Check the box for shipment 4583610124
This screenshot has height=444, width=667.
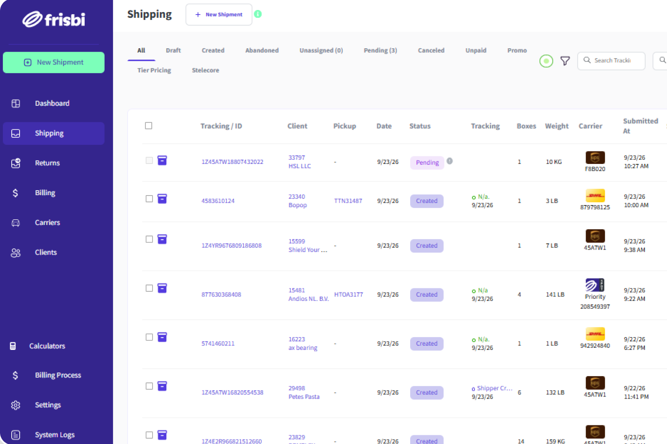point(149,199)
